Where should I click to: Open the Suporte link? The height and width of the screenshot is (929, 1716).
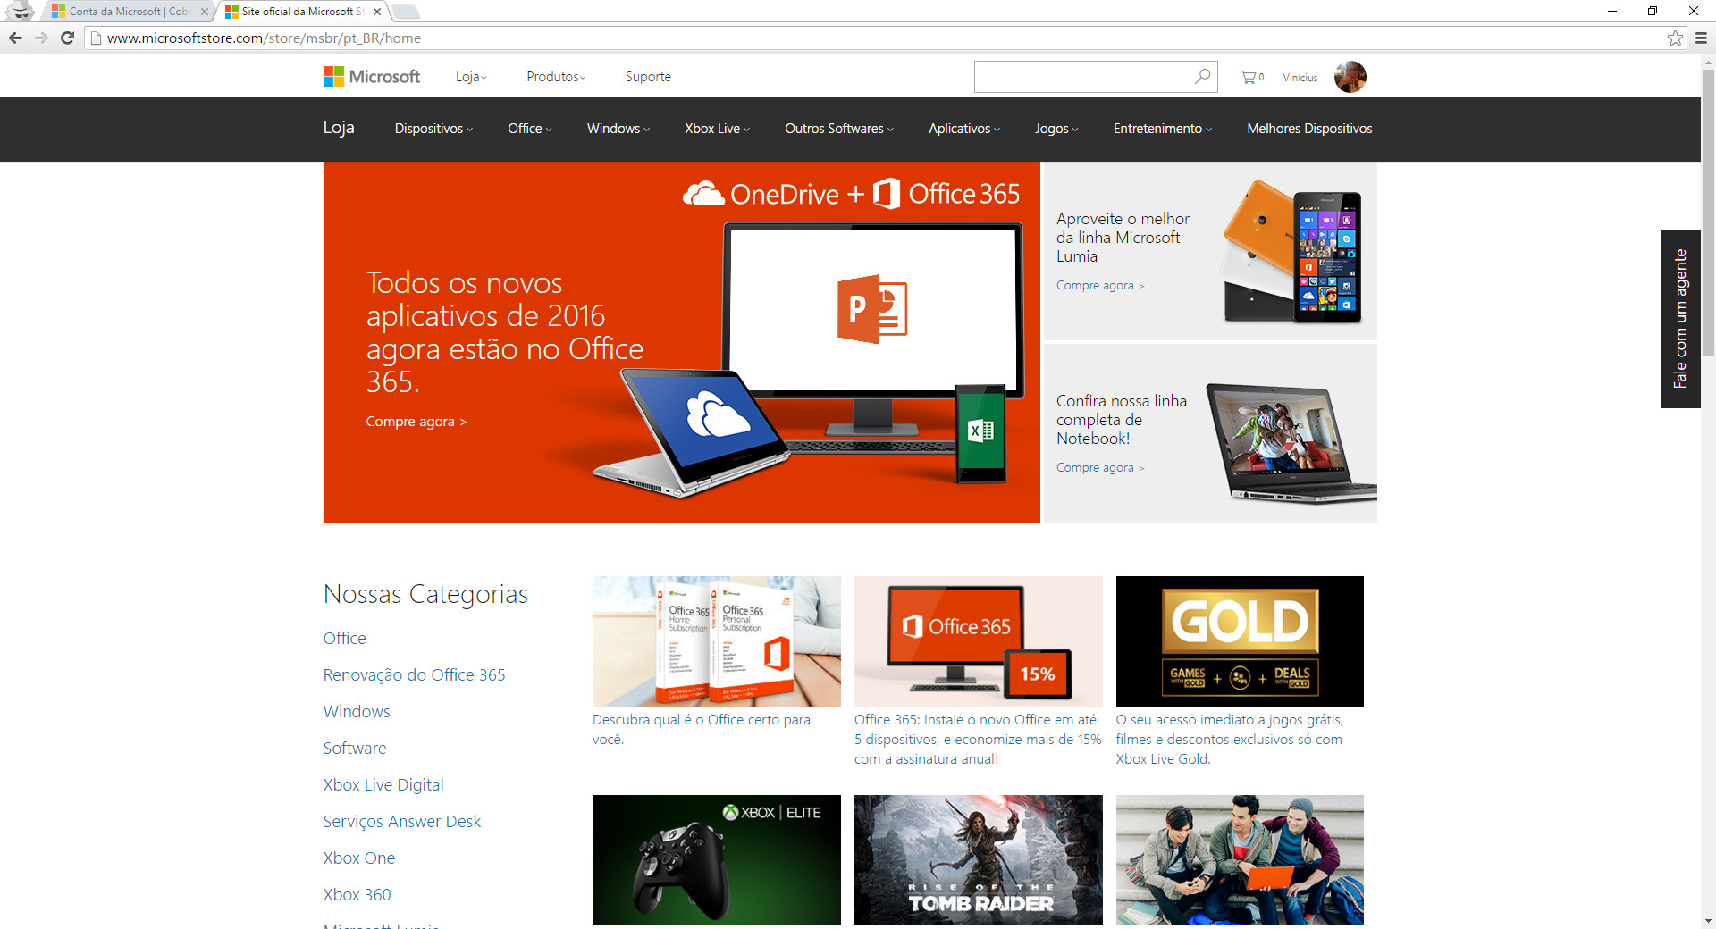point(648,77)
